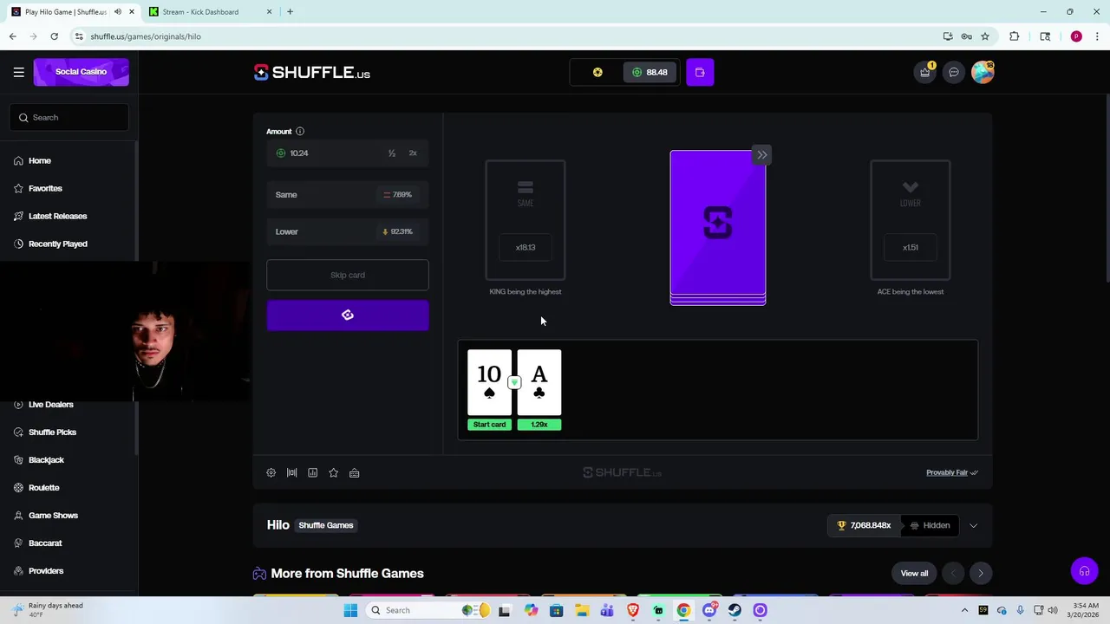Viewport: 1110px width, 624px height.
Task: Open Blackjack category
Action: (46, 459)
